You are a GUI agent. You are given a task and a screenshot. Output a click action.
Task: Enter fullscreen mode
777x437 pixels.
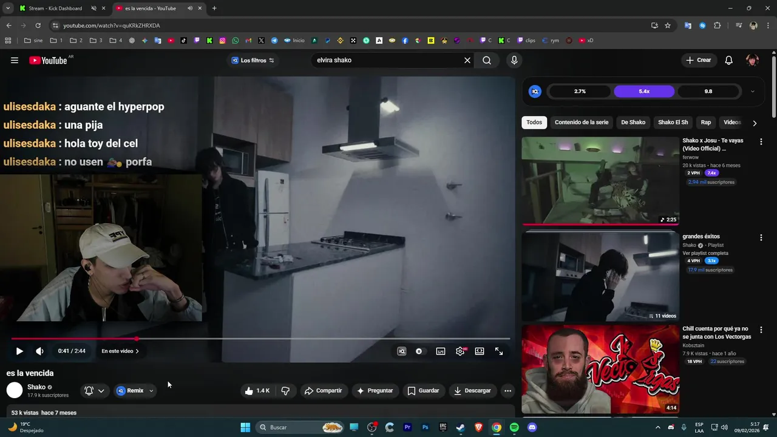[499, 351]
